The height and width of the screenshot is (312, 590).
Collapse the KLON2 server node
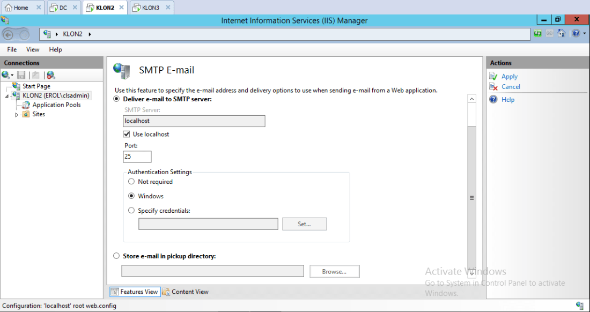(7, 96)
